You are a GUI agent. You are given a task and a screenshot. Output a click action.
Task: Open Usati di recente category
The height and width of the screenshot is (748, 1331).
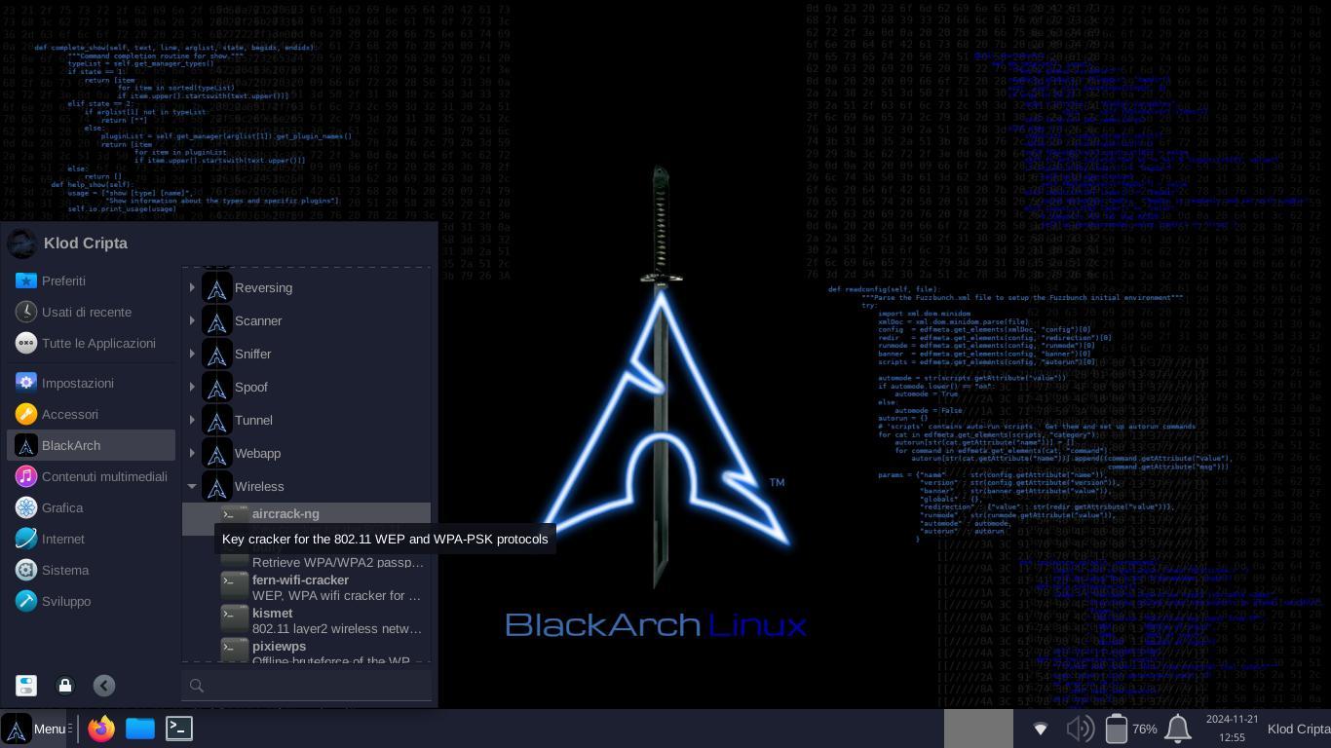pyautogui.click(x=91, y=312)
